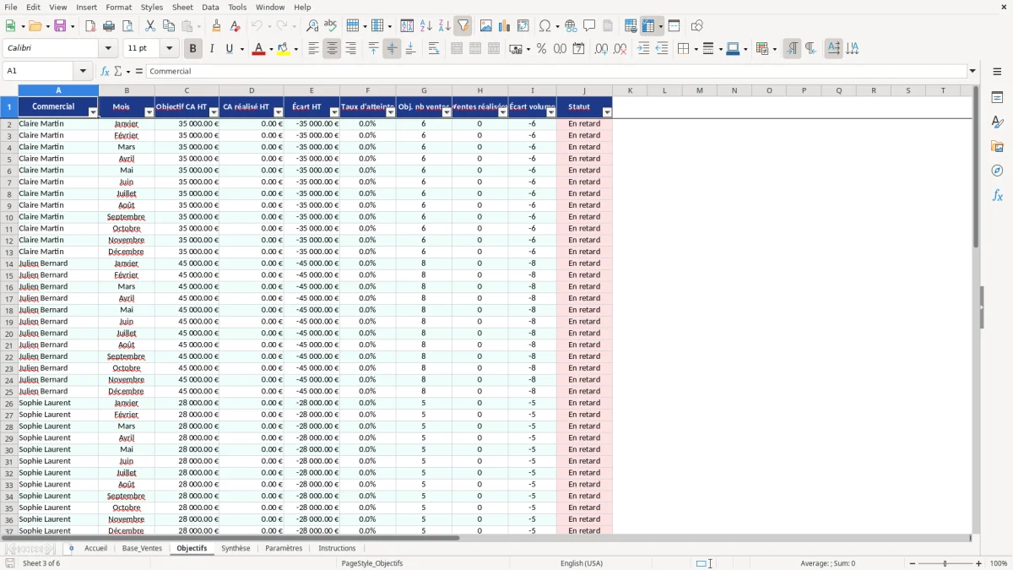The height and width of the screenshot is (570, 1013).
Task: Toggle Underline formatting
Action: pos(230,49)
